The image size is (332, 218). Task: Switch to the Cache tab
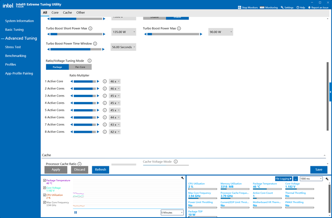point(67,13)
